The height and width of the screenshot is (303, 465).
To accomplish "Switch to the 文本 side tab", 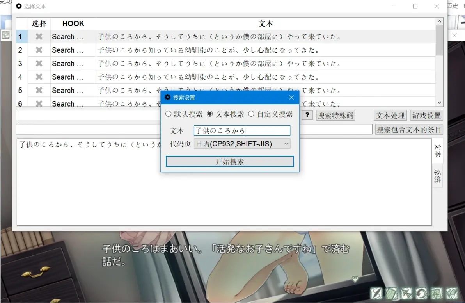I will pyautogui.click(x=438, y=151).
